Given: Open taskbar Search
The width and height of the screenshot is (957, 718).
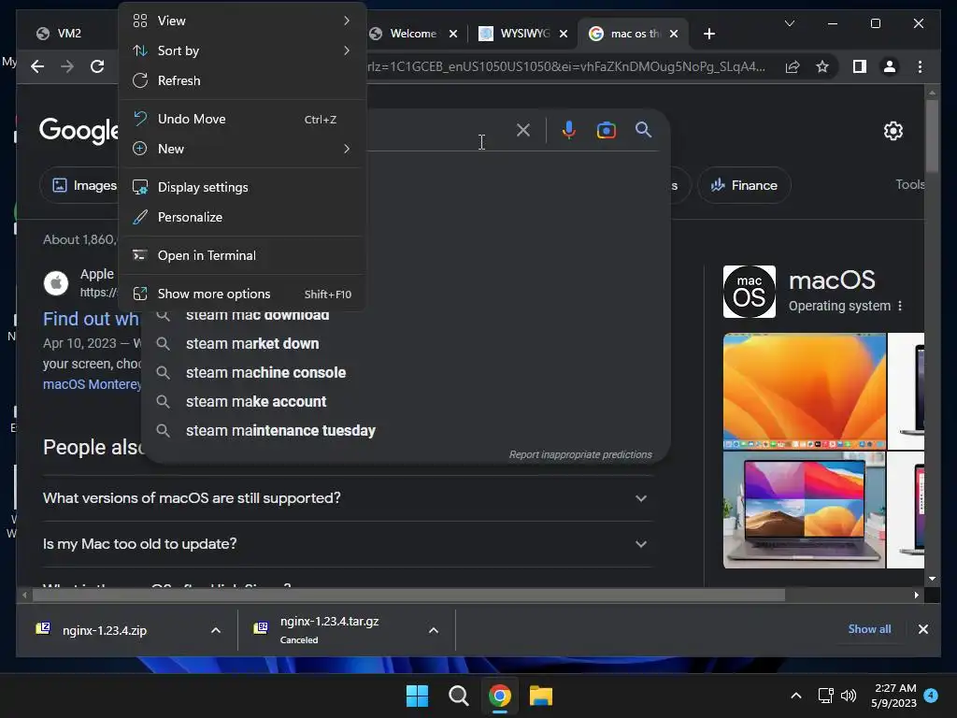Looking at the screenshot, I should click(458, 696).
